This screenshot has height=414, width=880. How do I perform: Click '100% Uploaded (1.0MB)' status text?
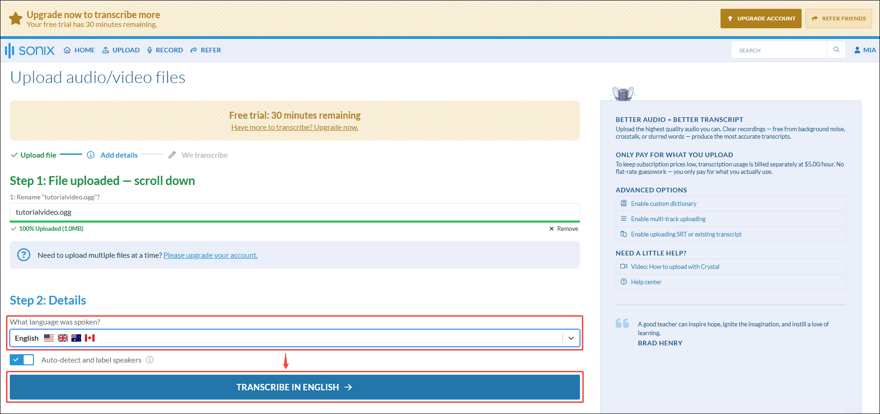coord(51,229)
